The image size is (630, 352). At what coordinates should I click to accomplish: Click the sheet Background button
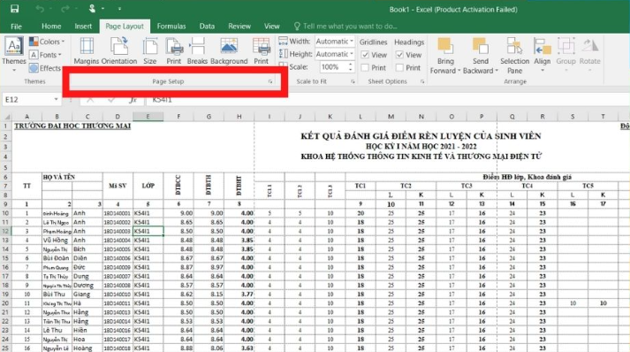tap(229, 51)
